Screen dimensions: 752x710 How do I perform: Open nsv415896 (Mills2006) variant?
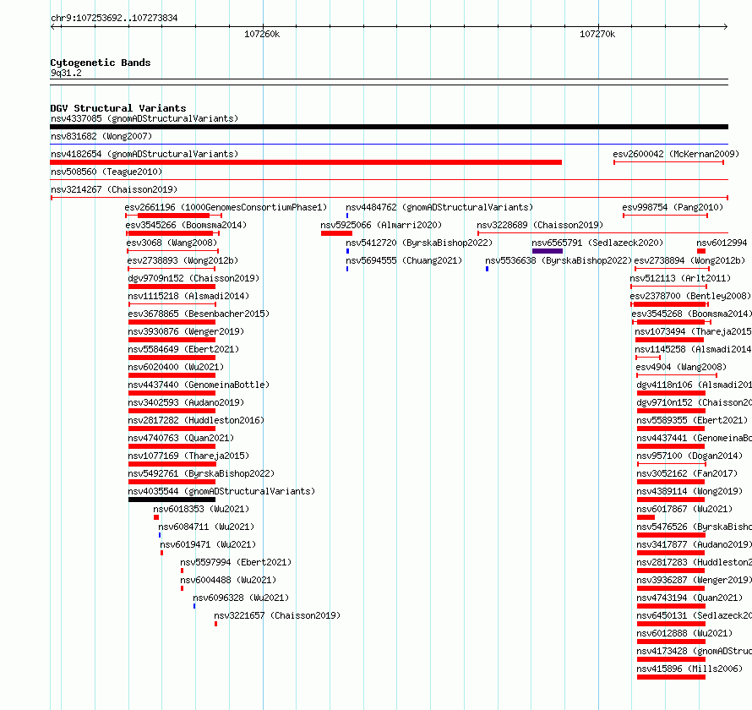pos(689,669)
